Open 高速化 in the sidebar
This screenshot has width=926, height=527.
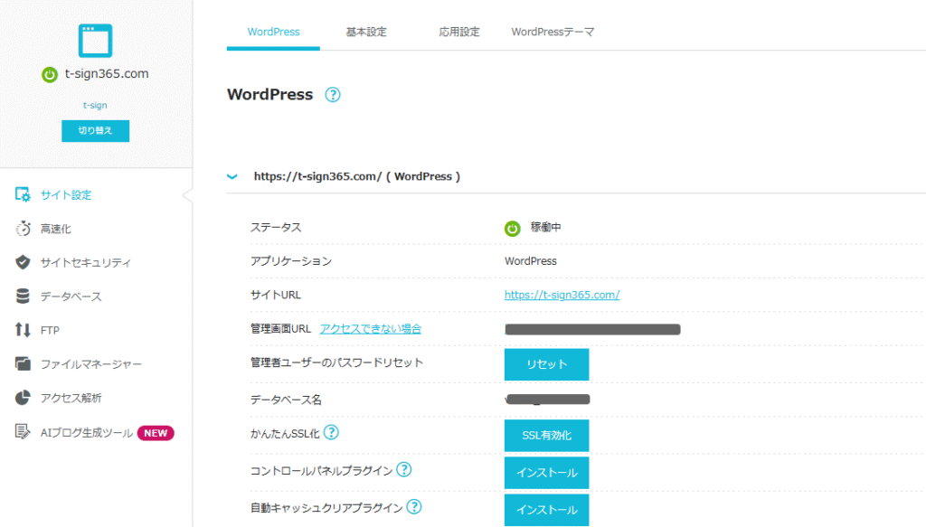coord(56,229)
